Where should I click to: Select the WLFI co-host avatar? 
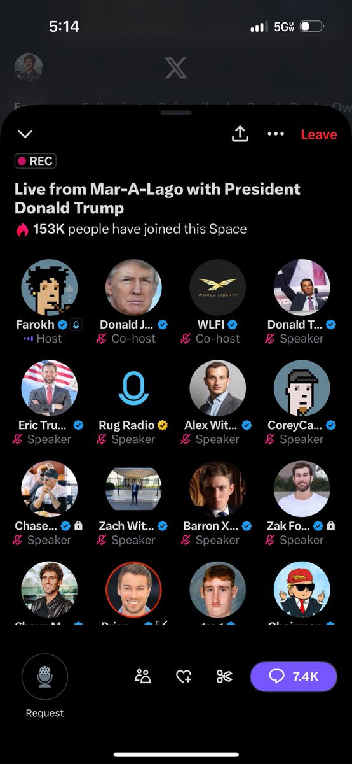218,287
